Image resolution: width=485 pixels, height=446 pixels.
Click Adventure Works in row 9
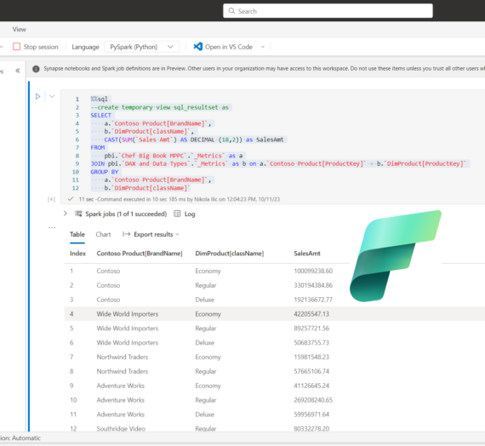point(120,386)
